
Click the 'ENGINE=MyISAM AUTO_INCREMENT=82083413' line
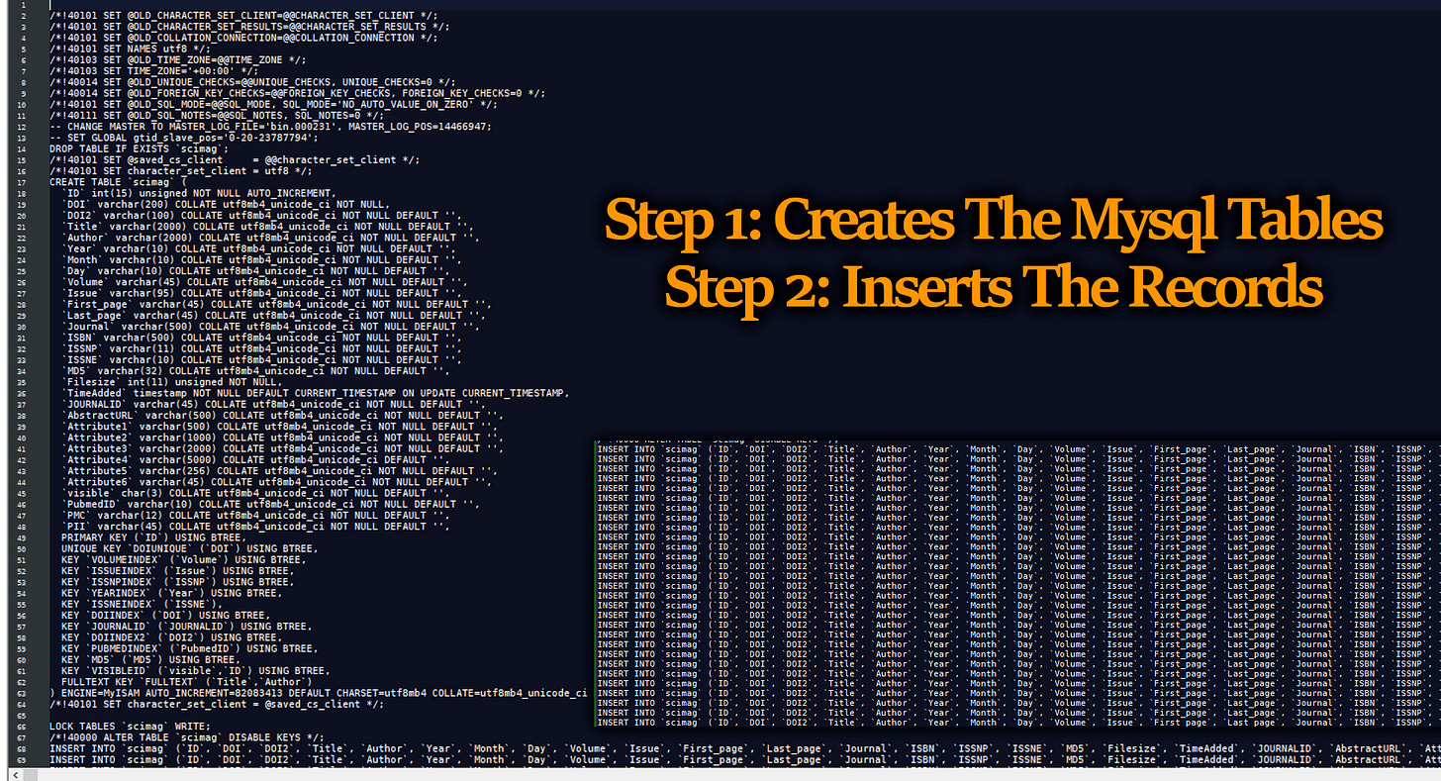pyautogui.click(x=319, y=693)
